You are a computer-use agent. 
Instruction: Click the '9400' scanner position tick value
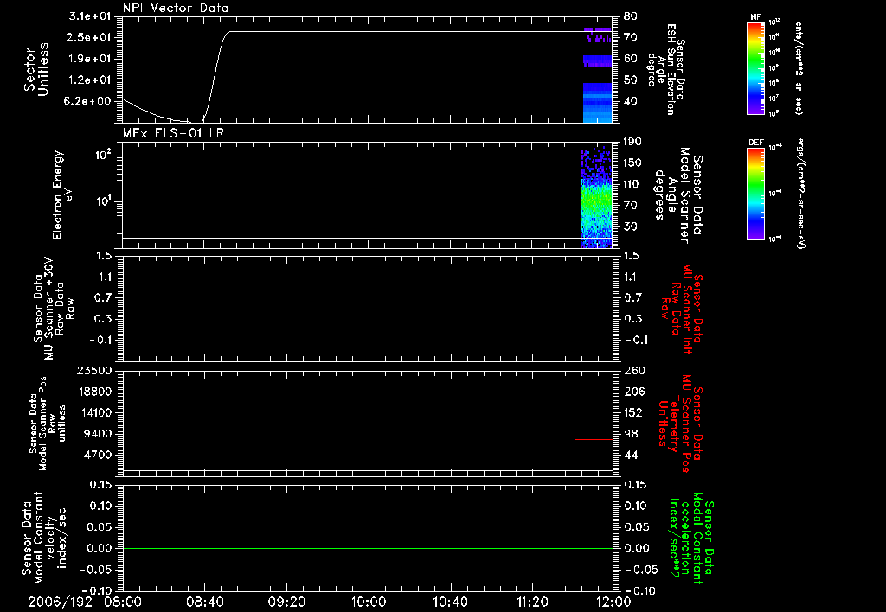tap(98, 434)
